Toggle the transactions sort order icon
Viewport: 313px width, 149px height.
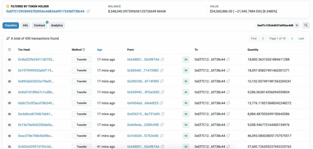(x=8, y=38)
